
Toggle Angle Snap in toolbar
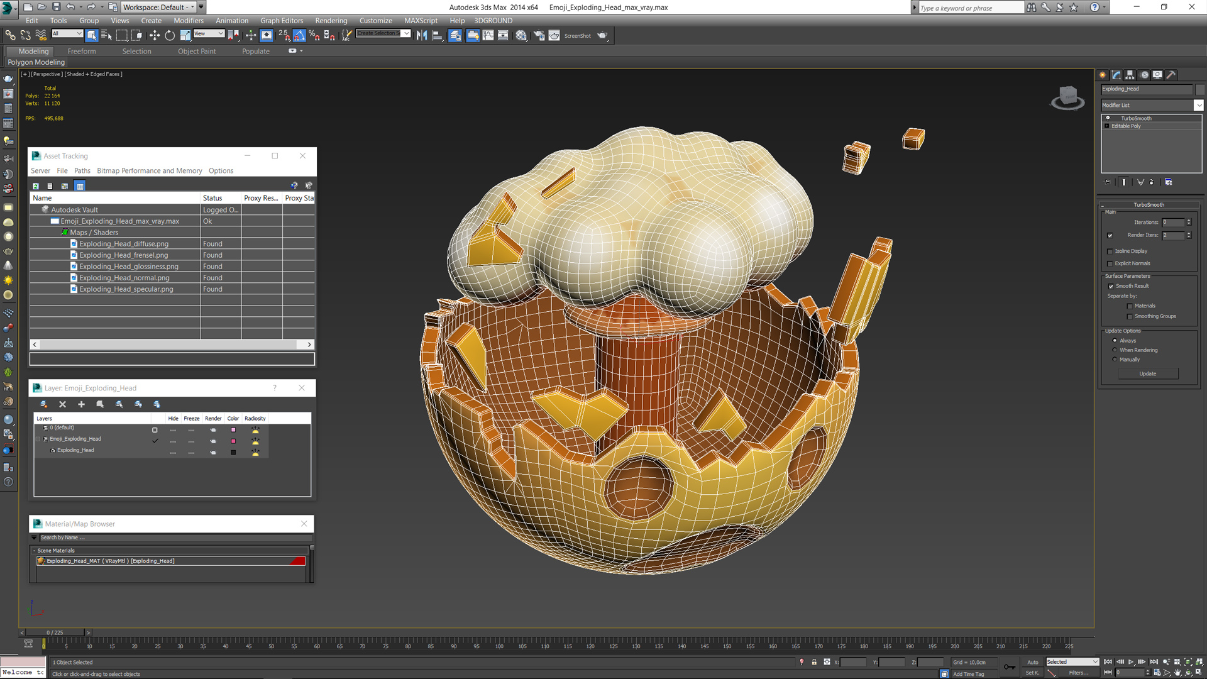tap(299, 36)
